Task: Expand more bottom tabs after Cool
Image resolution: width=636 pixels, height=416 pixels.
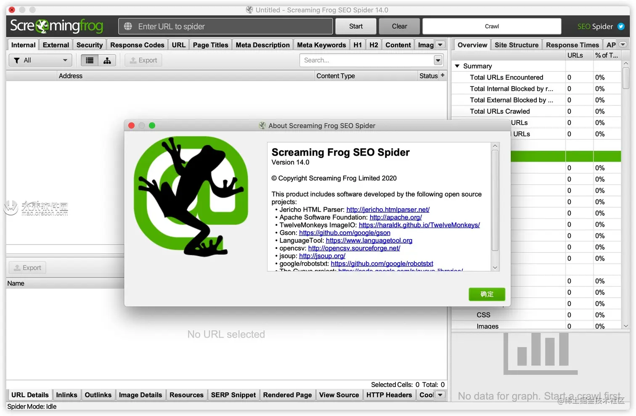Action: (x=440, y=395)
